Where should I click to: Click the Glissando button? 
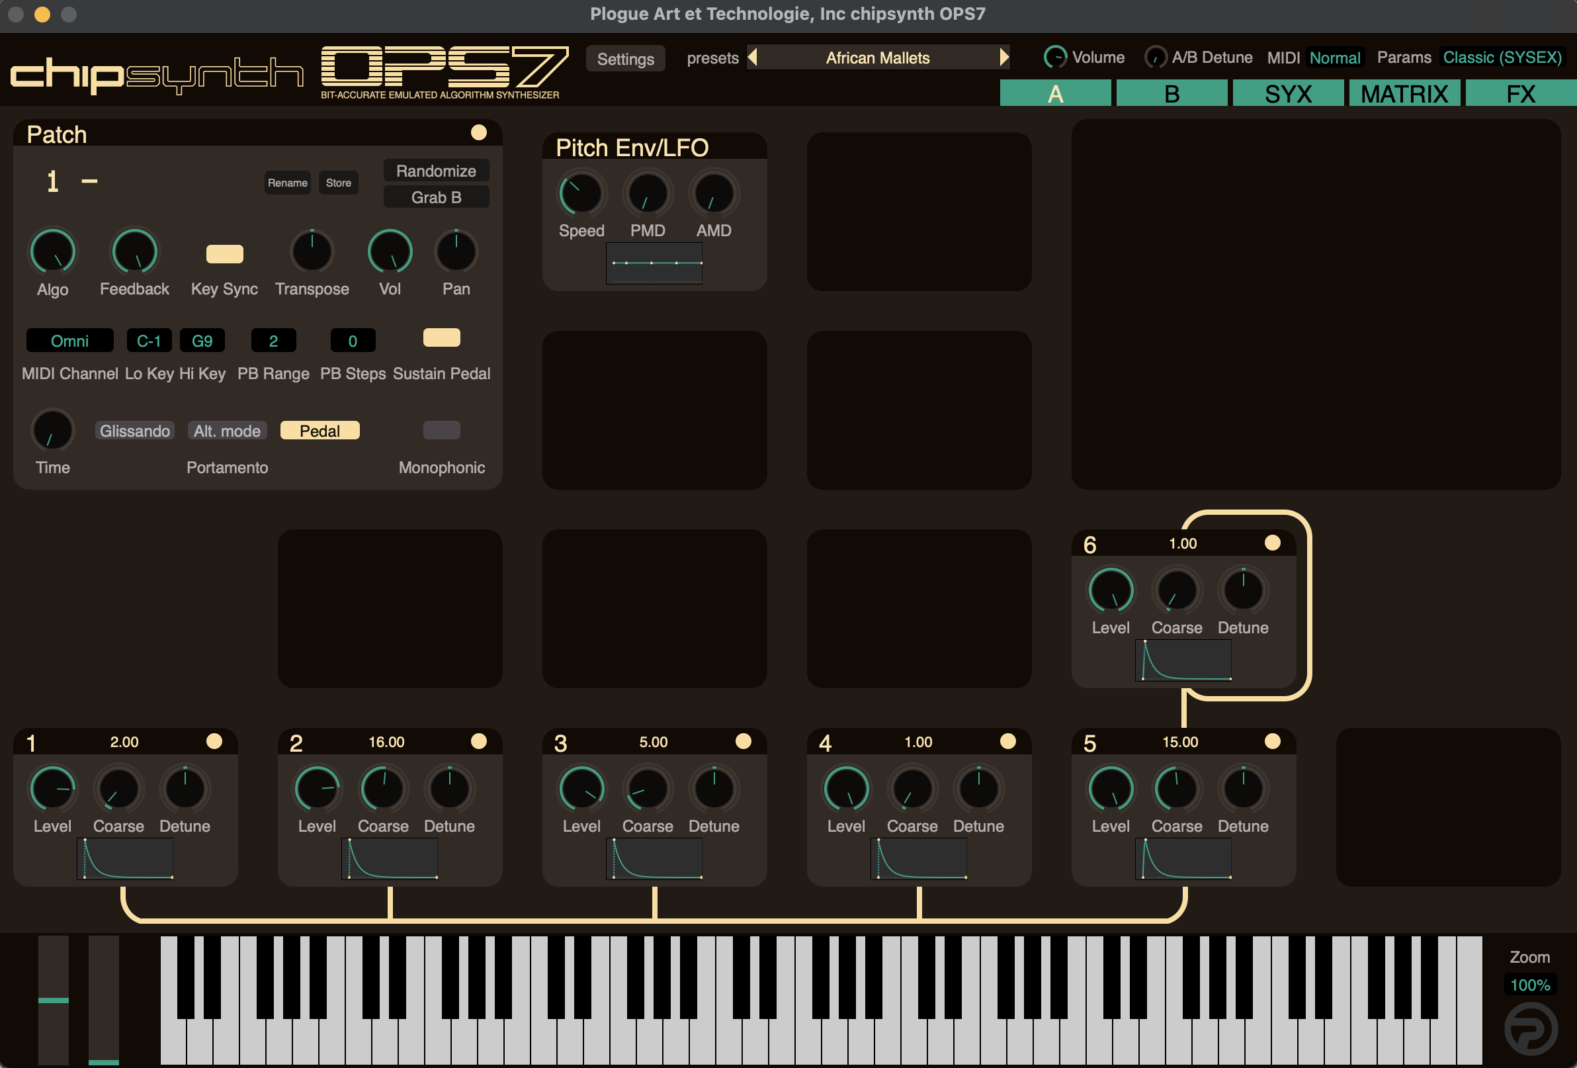[134, 431]
